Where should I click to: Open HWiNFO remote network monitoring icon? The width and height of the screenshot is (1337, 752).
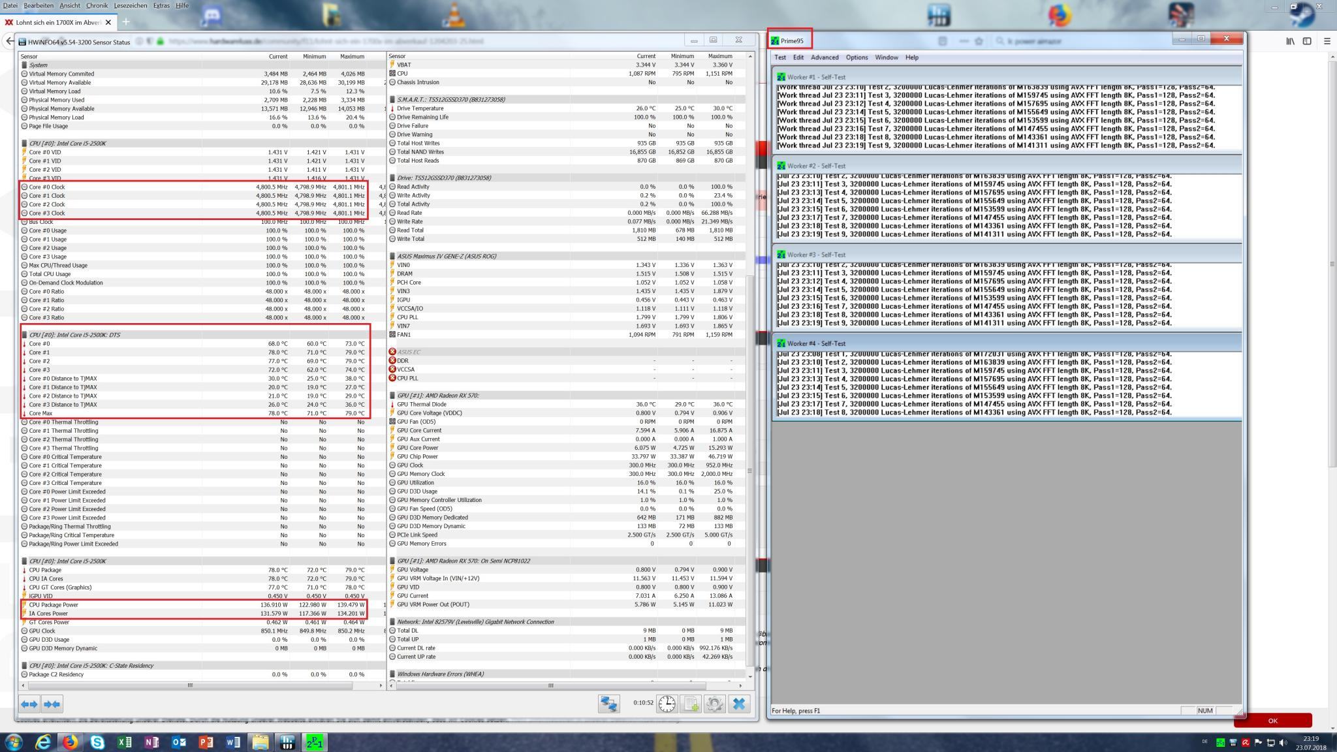coord(609,704)
